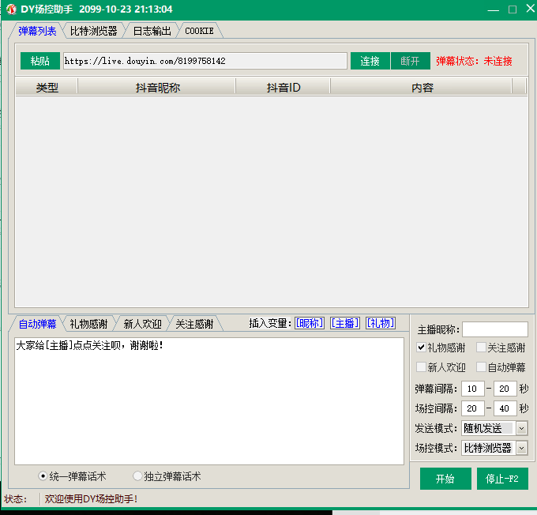Click the 断开 disconnect button
This screenshot has height=515, width=537.
pos(411,61)
